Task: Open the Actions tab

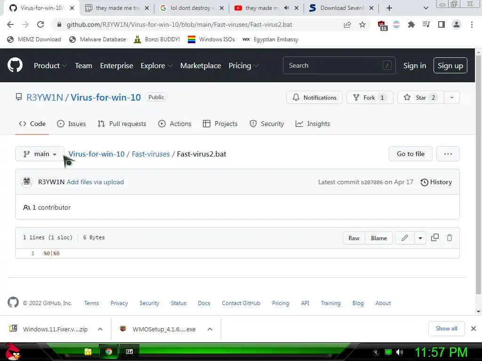Action: coord(175,124)
